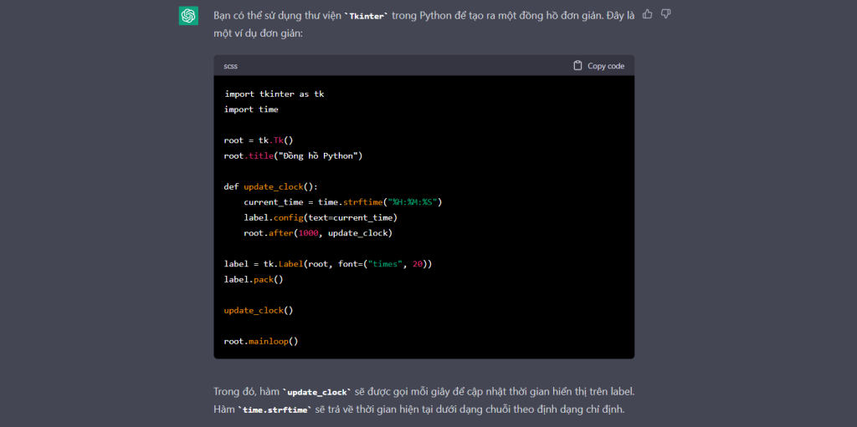This screenshot has width=857, height=427.
Task: Click the root.title "Đồng hồ Python" line
Action: click(293, 155)
